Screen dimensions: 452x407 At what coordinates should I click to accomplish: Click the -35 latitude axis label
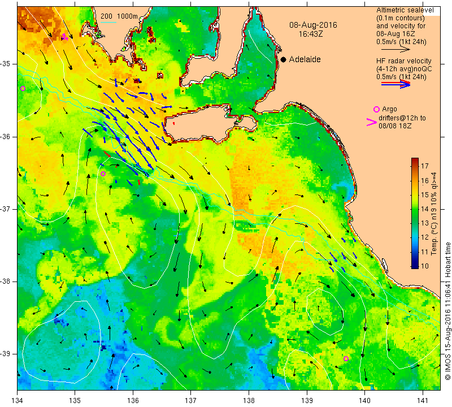7,64
